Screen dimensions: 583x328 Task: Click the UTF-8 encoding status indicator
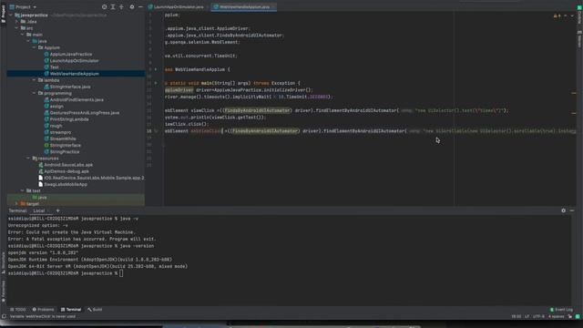538,316
